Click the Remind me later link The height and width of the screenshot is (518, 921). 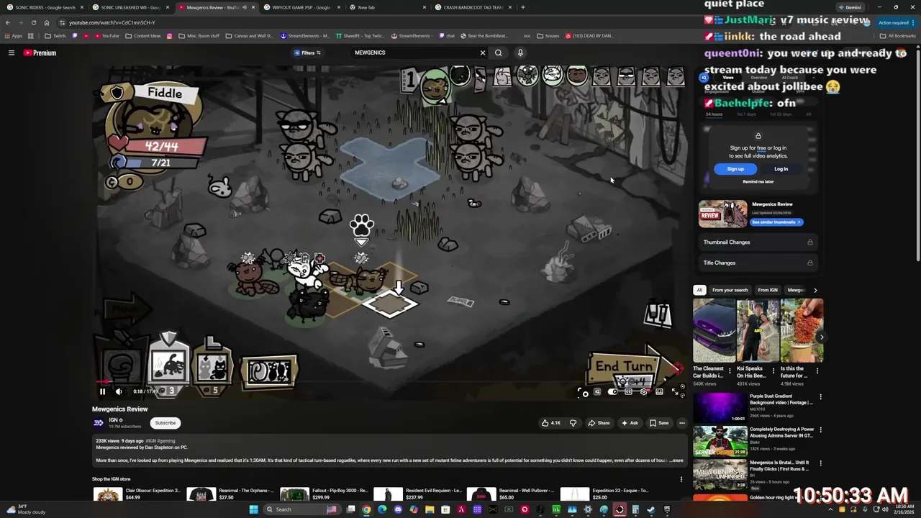point(758,182)
